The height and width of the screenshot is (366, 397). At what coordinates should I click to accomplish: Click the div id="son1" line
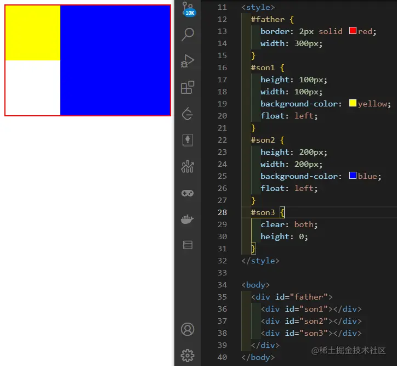(311, 309)
